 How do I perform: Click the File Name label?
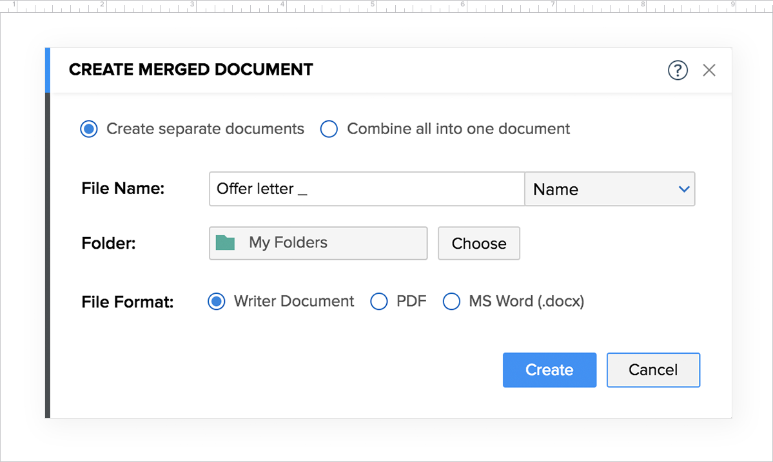point(123,189)
